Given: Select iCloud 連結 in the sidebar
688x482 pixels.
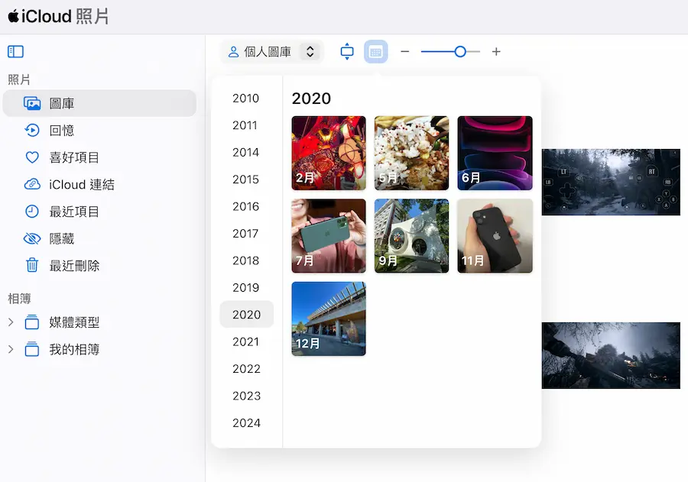Looking at the screenshot, I should pos(99,185).
